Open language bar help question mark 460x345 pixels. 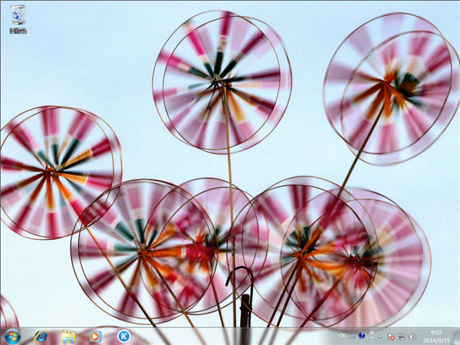(x=361, y=336)
